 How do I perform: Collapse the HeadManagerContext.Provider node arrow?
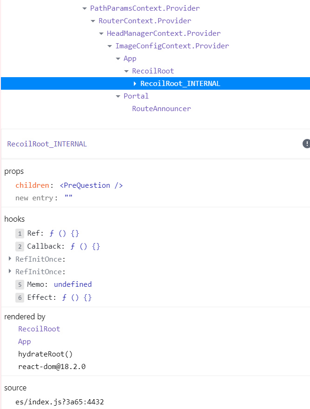pos(101,33)
